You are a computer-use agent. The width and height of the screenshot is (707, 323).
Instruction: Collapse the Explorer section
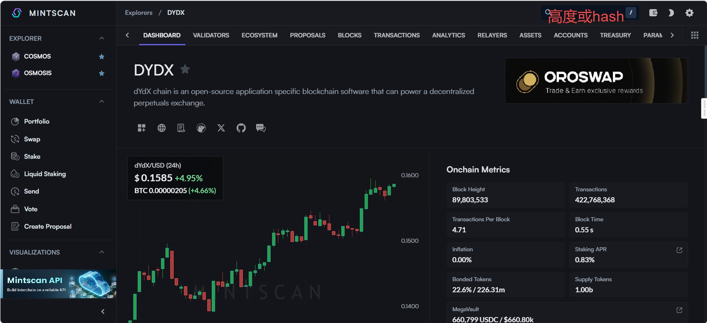click(102, 38)
